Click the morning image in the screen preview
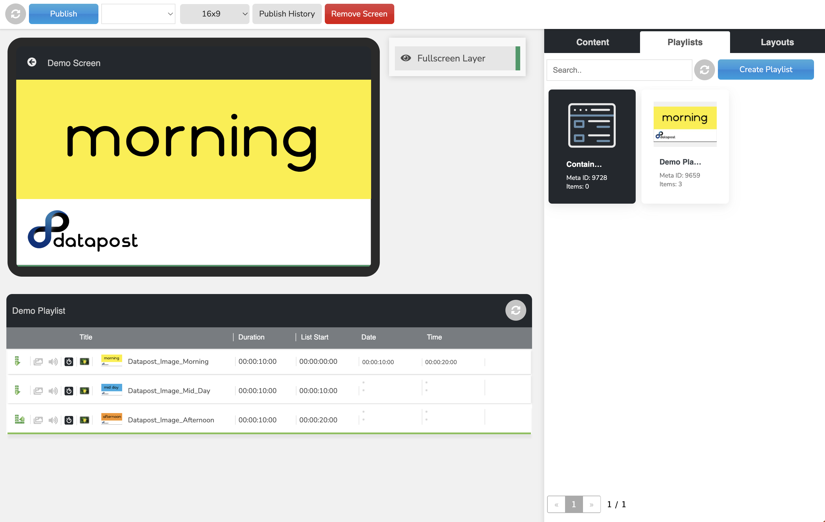The width and height of the screenshot is (825, 522). [194, 173]
